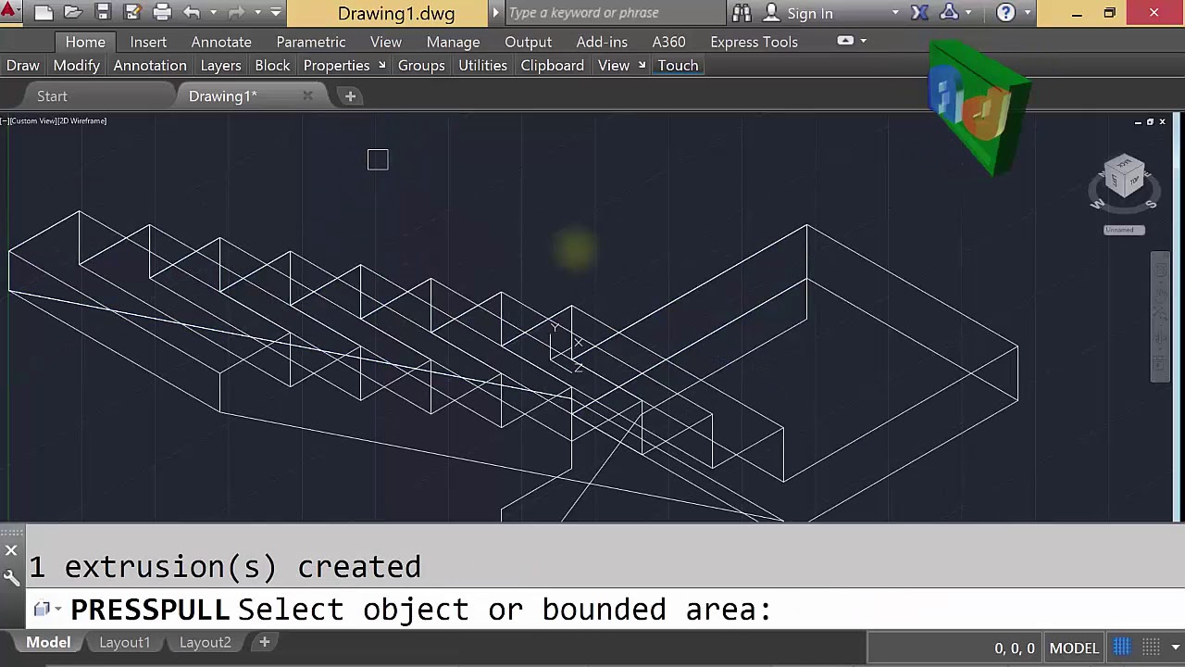Open the Unnamed UCS dropdown under ViewCube

pos(1124,230)
